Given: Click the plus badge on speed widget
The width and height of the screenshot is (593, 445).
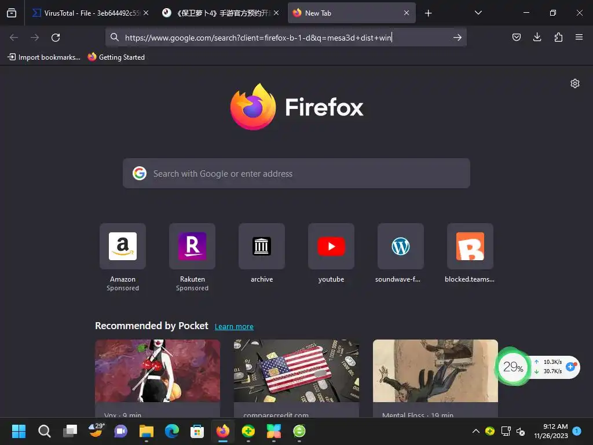Looking at the screenshot, I should tap(570, 366).
